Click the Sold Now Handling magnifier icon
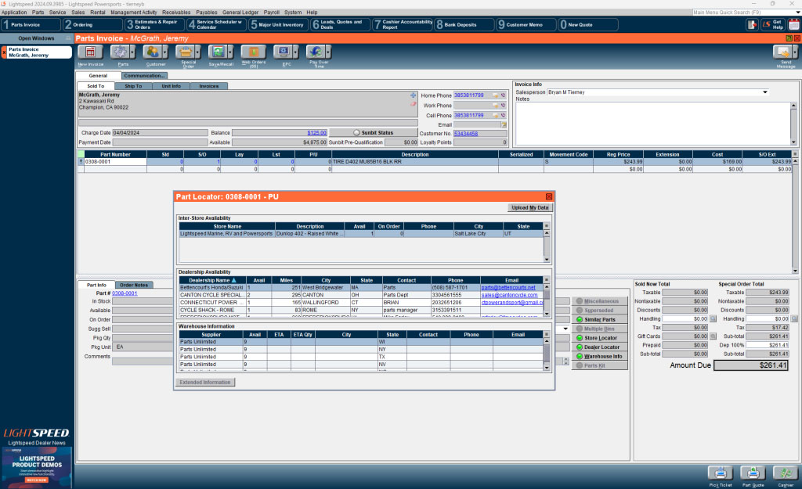Screen dimensions: 802x489 713,319
